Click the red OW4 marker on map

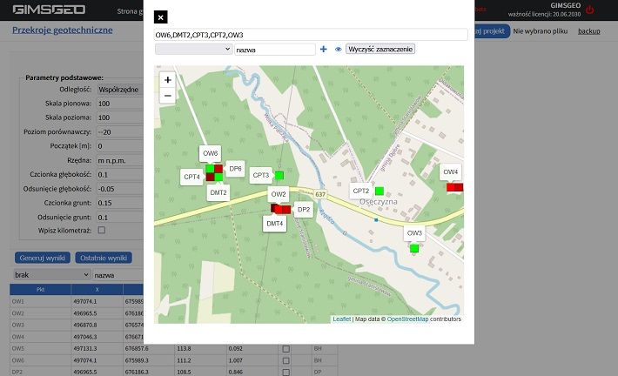pos(454,188)
